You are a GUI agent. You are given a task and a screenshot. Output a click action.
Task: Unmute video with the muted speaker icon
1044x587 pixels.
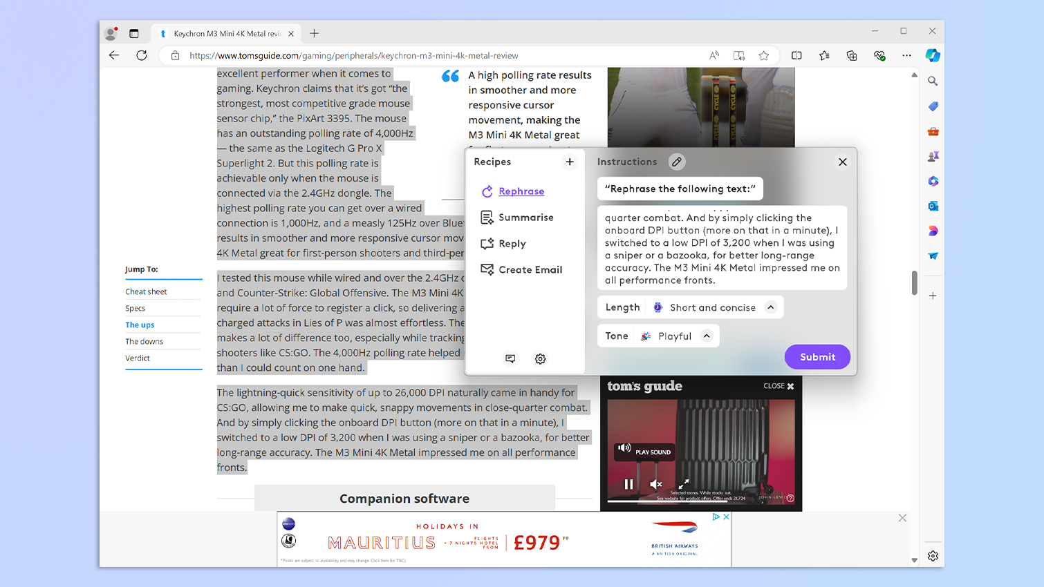pyautogui.click(x=656, y=484)
